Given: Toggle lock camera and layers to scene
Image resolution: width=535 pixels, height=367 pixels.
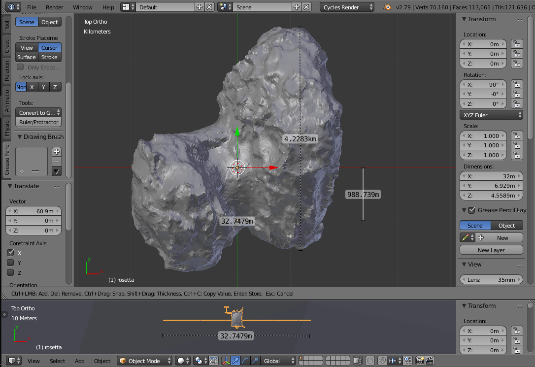Looking at the screenshot, I should [x=357, y=361].
